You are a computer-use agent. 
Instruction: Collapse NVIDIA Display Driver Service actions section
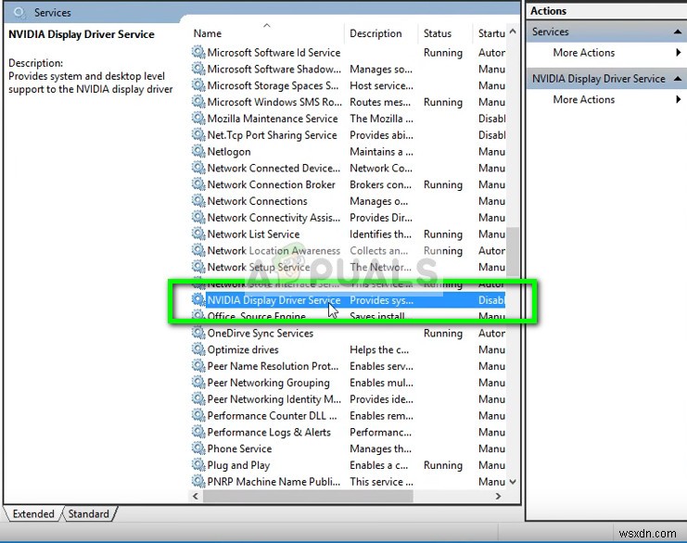678,79
